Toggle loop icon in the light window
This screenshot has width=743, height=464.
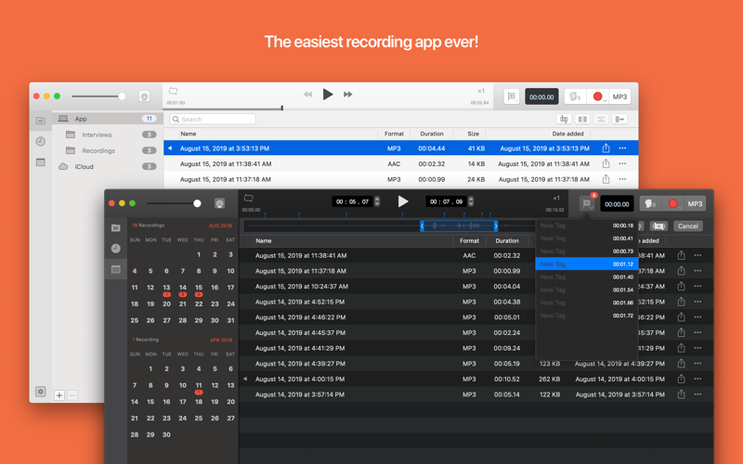[174, 90]
